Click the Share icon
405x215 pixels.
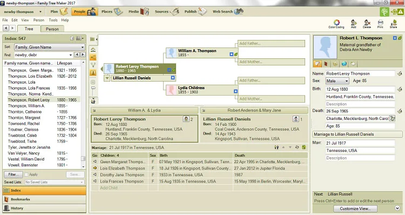click(x=393, y=23)
